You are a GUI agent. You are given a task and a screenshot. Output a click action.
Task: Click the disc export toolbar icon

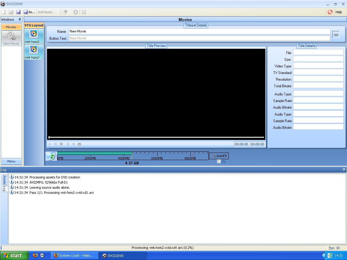point(65,12)
